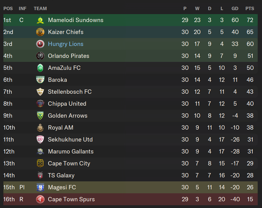The height and width of the screenshot is (208, 262).
Task: Click the Orlando Pirates club badge
Action: coord(40,56)
